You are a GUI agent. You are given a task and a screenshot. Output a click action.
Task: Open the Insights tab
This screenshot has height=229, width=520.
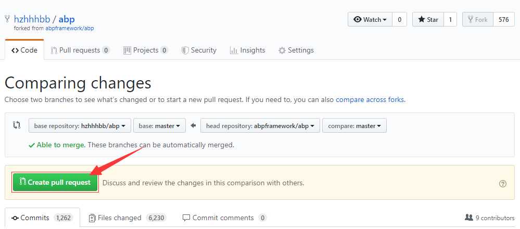point(247,50)
